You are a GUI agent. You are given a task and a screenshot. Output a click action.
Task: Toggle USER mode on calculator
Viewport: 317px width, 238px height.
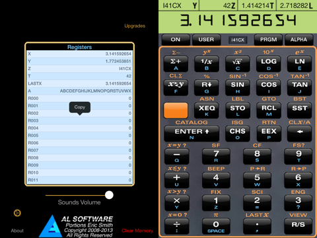pos(206,40)
